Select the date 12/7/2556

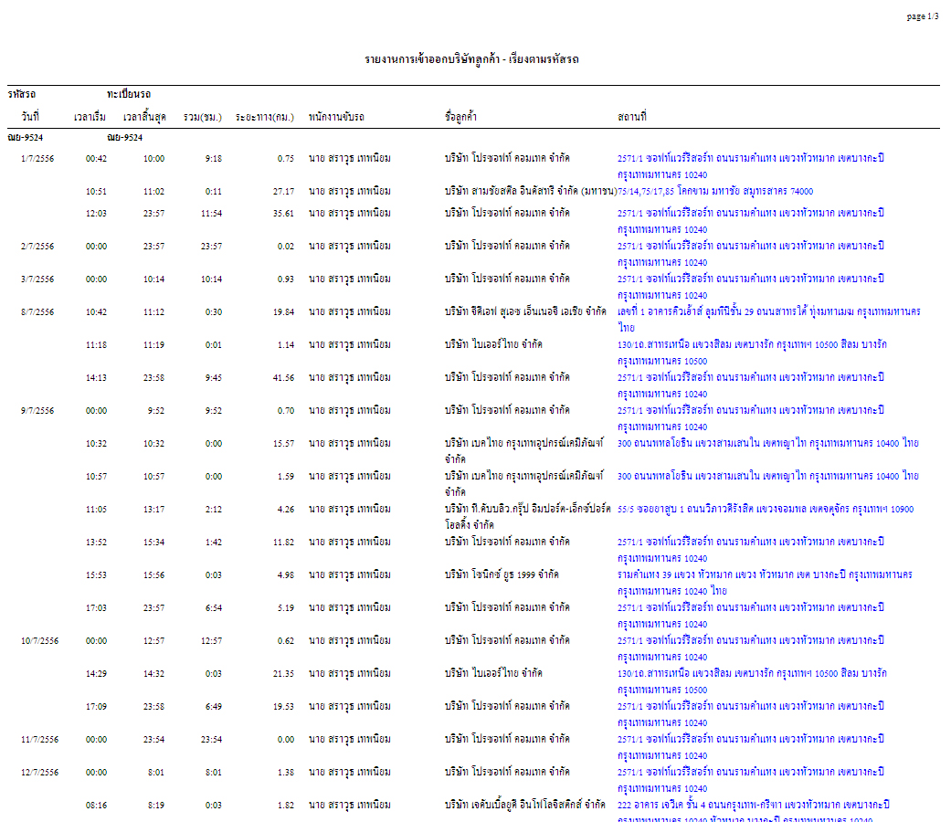[x=39, y=773]
